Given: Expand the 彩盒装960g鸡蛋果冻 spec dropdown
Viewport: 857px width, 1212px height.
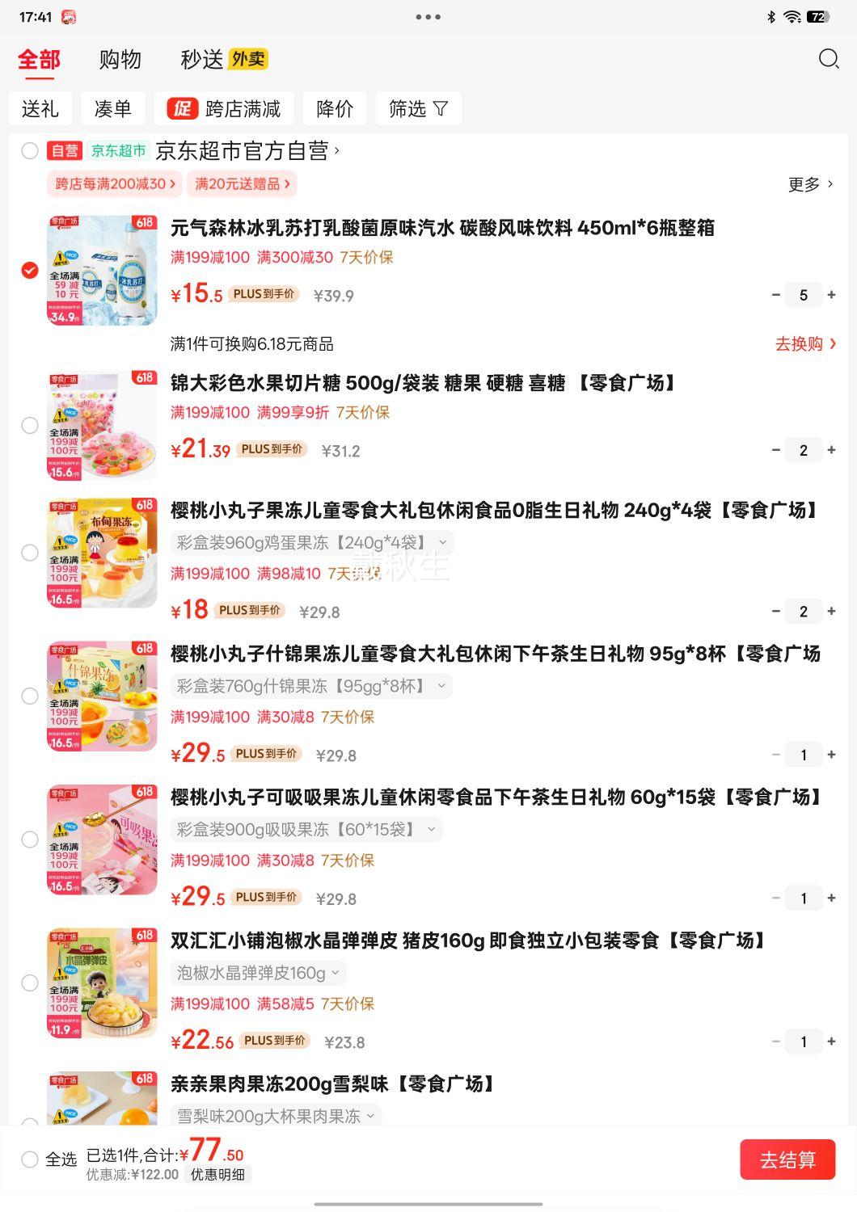Looking at the screenshot, I should tap(311, 542).
